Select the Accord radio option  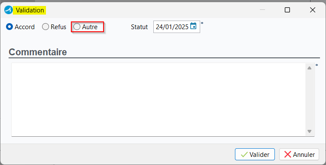point(20,27)
